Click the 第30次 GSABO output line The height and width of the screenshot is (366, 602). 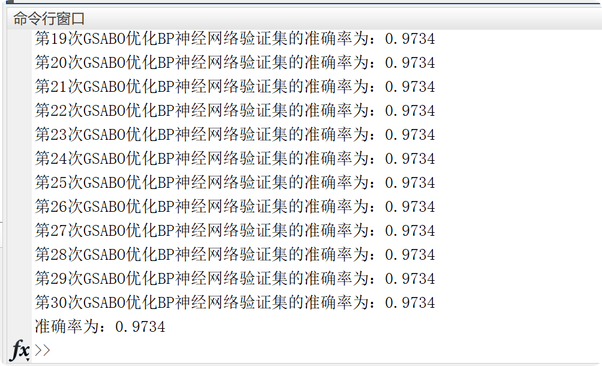[235, 302]
